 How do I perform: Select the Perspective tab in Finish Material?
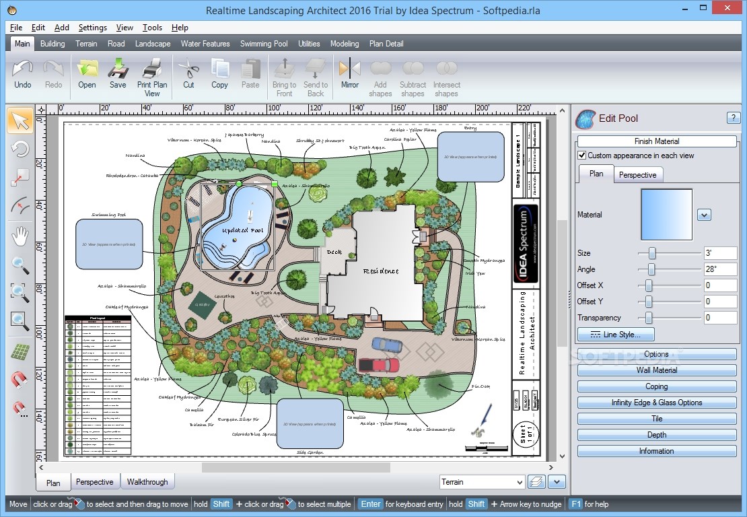click(637, 175)
